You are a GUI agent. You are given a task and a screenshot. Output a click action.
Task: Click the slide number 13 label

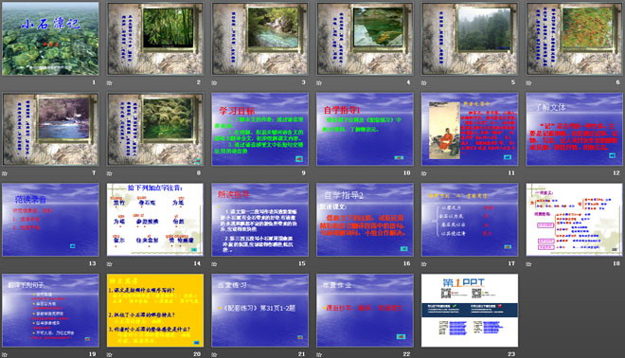(92, 263)
